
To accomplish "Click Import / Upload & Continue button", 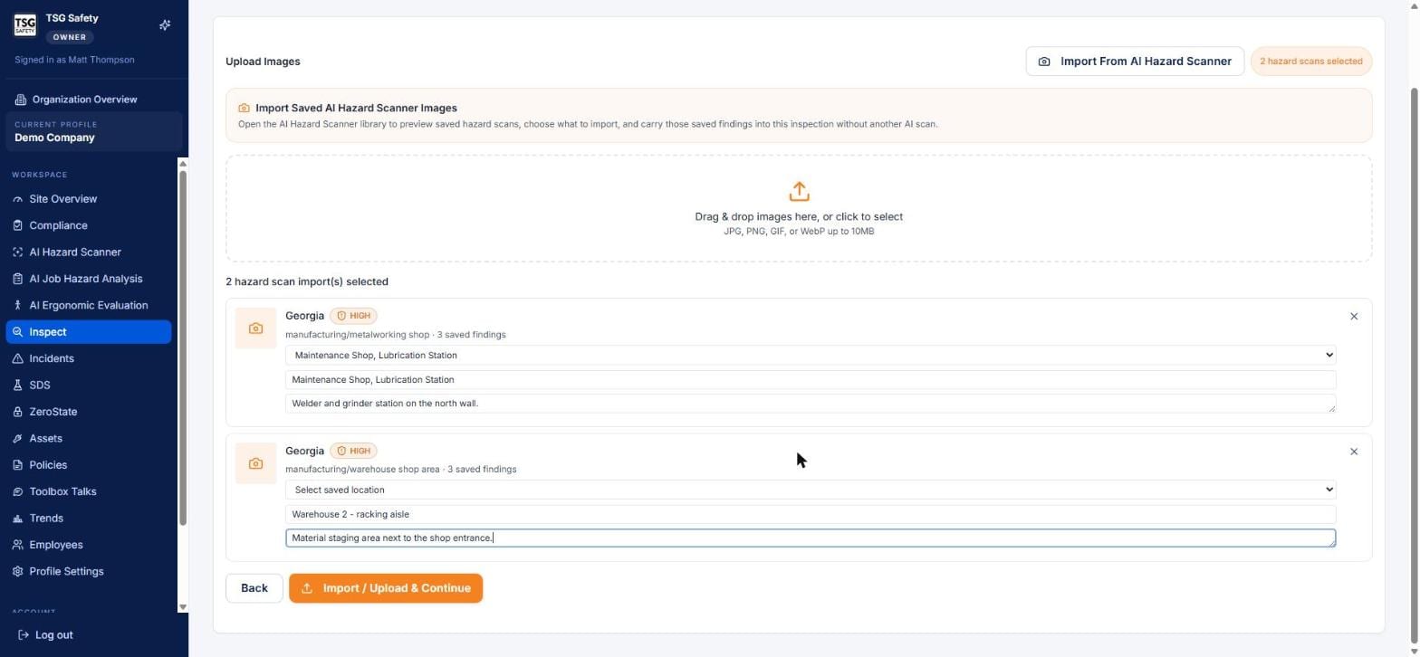I will pyautogui.click(x=386, y=588).
